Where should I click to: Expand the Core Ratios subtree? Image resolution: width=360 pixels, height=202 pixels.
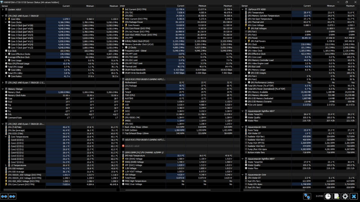click(6, 76)
